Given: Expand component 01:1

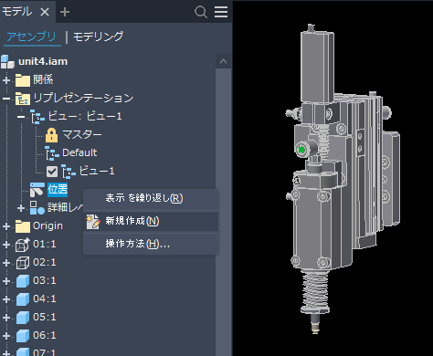Looking at the screenshot, I should (6, 245).
